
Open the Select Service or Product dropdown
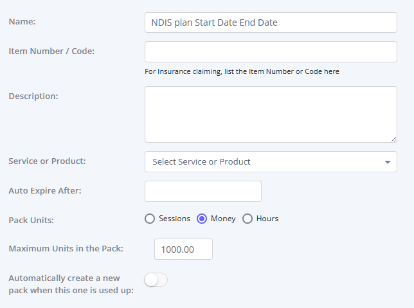(x=264, y=162)
